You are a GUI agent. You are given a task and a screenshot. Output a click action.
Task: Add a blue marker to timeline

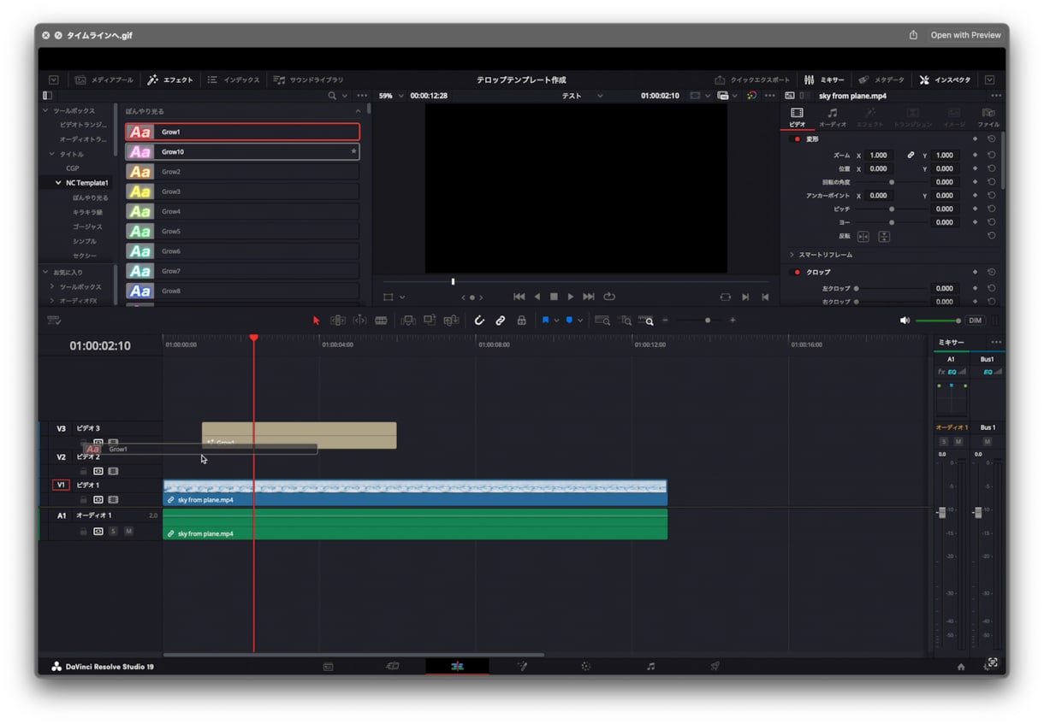tap(569, 321)
